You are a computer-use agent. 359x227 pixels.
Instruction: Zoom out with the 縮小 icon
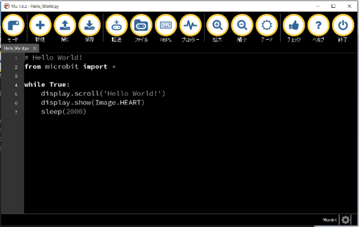click(242, 26)
